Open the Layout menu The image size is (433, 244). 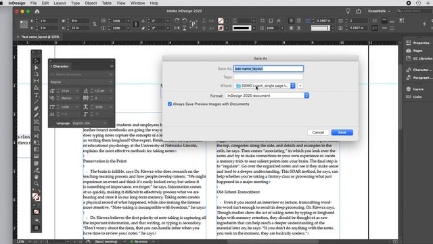(x=60, y=3)
